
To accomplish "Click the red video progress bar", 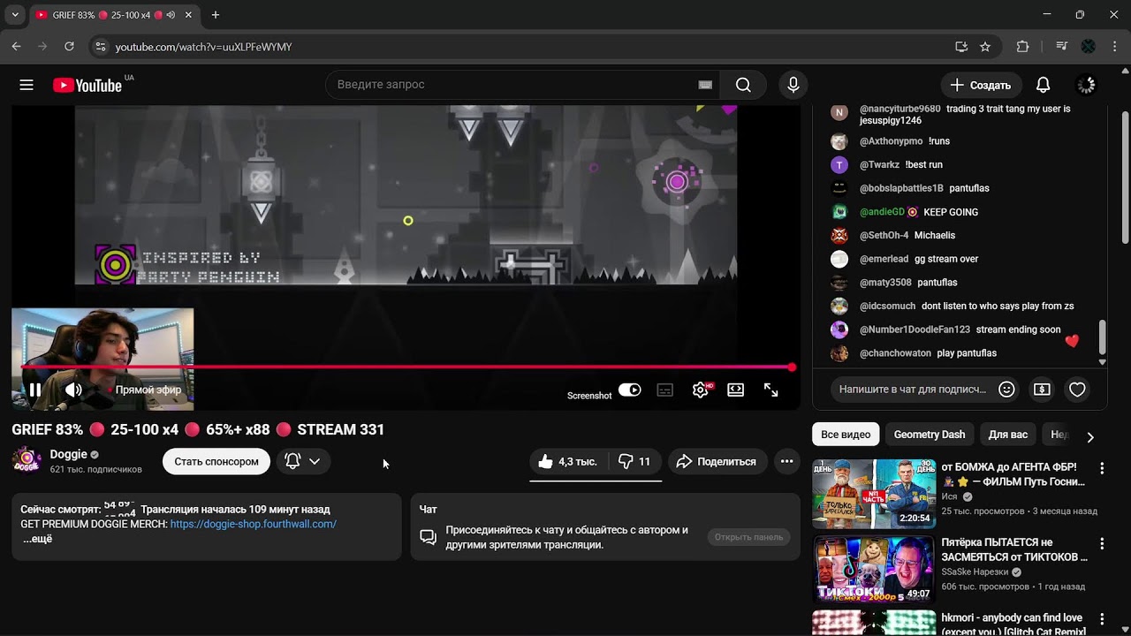I will [406, 367].
